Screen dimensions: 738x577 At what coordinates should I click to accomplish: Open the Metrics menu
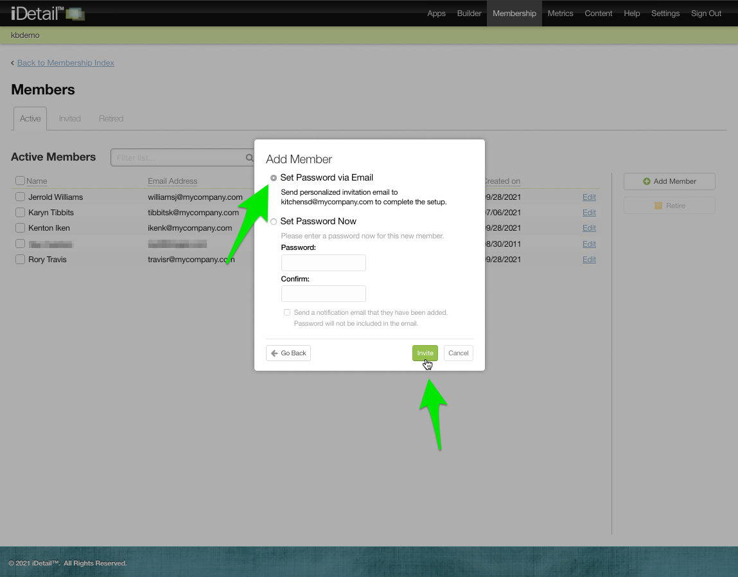[x=560, y=13]
